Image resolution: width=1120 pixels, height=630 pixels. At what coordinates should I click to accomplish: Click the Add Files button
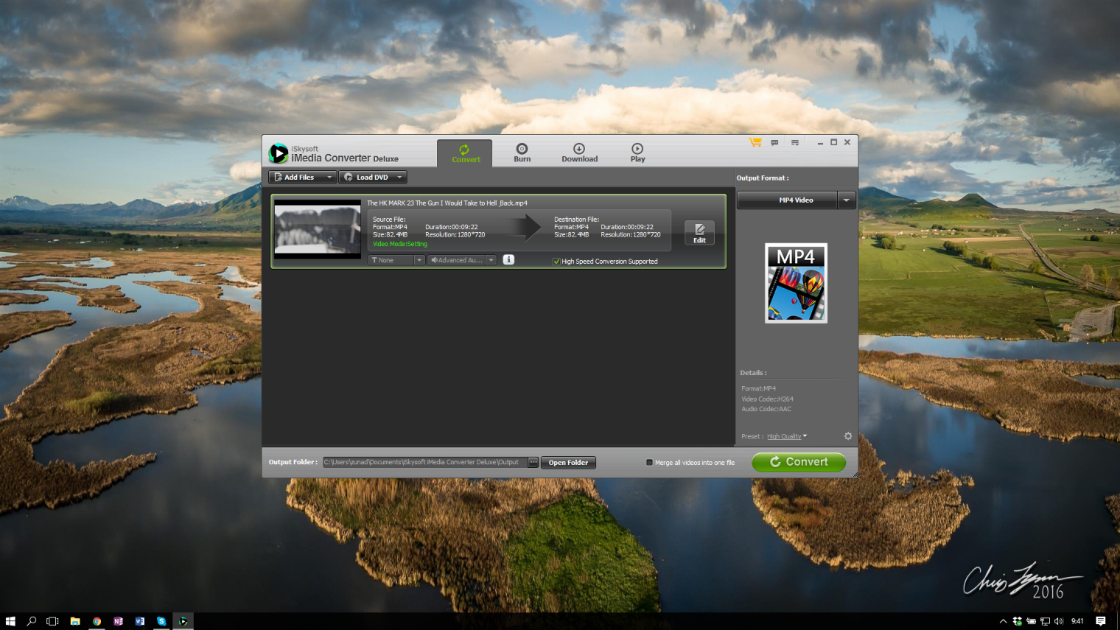coord(295,178)
